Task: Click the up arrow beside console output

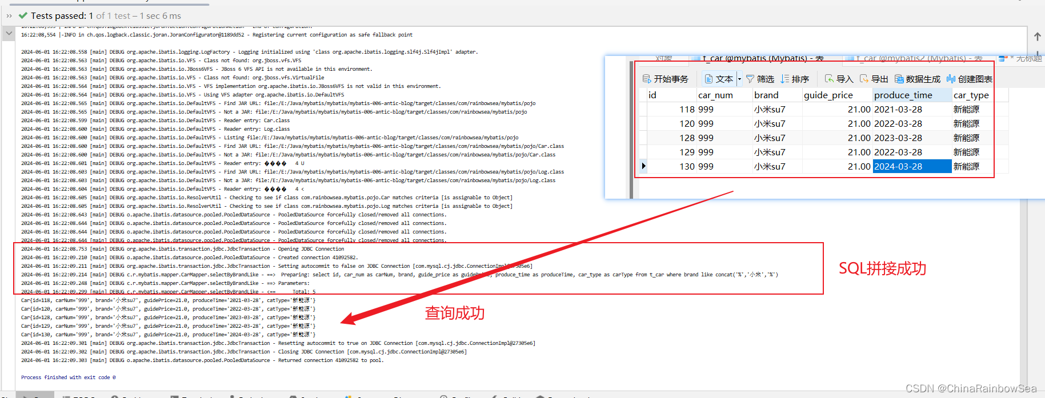Action: pos(1037,37)
